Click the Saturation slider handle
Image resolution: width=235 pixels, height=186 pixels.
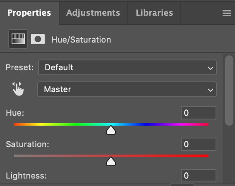[111, 161]
